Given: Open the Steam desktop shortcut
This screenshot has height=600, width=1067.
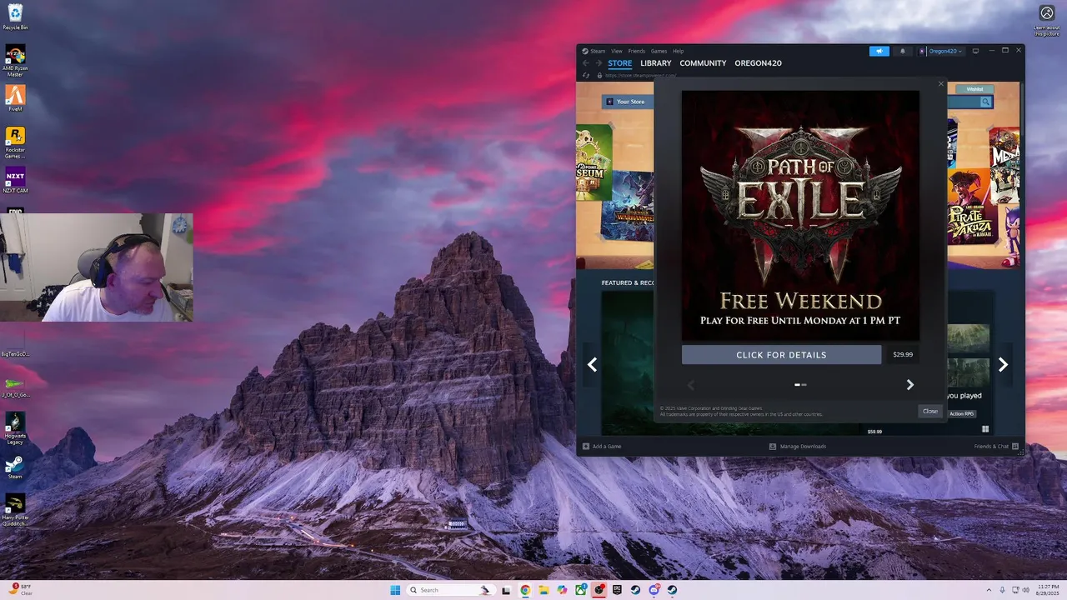Looking at the screenshot, I should (15, 467).
